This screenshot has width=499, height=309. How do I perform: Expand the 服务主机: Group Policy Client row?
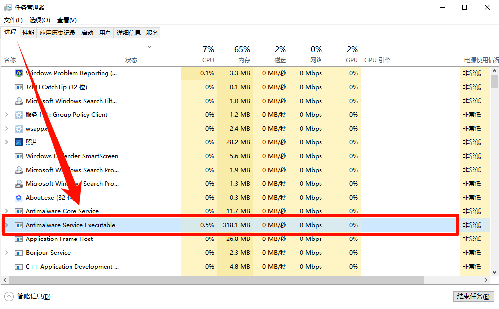point(6,114)
